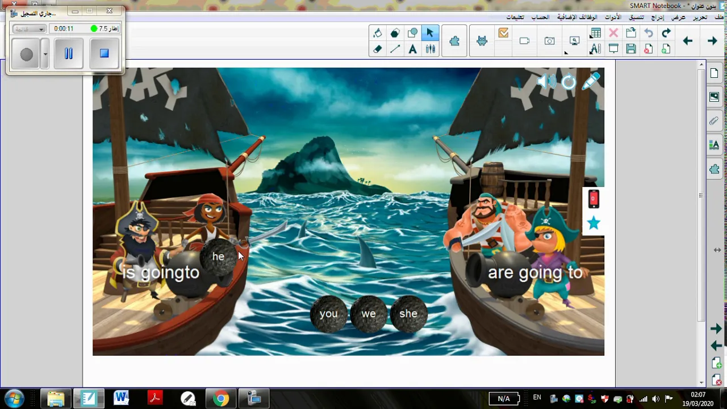Open the Properties side tab

[715, 145]
